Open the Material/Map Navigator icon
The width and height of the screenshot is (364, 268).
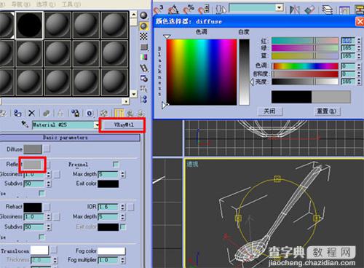point(143,99)
